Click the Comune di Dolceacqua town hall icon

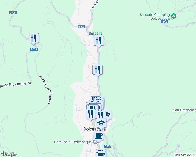[95, 142]
